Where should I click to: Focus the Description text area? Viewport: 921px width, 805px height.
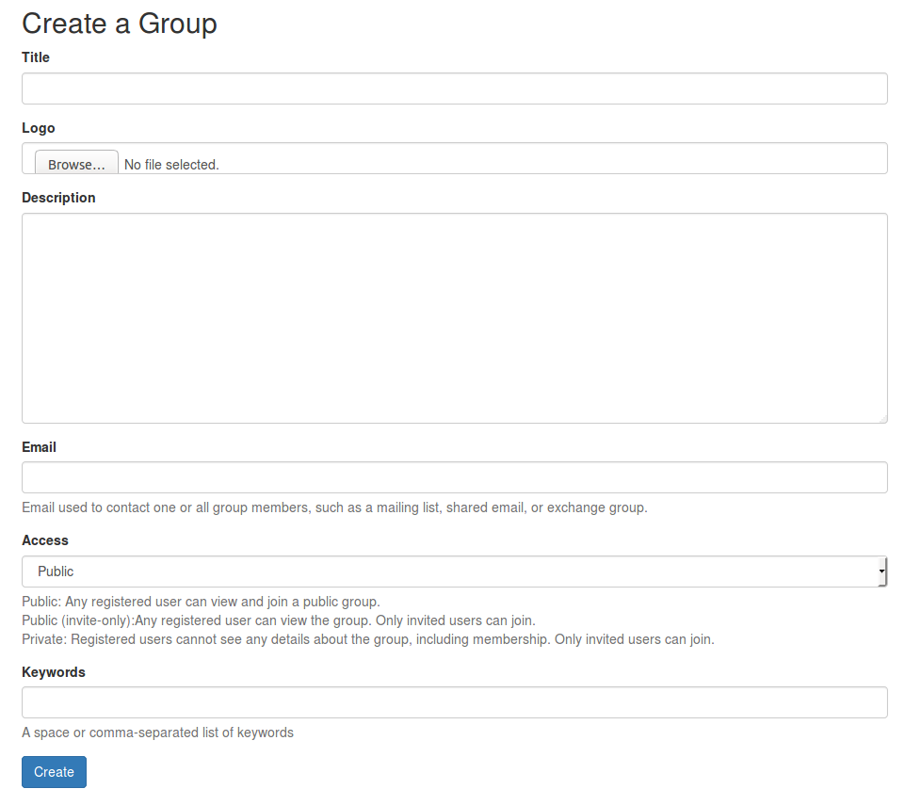(x=454, y=318)
